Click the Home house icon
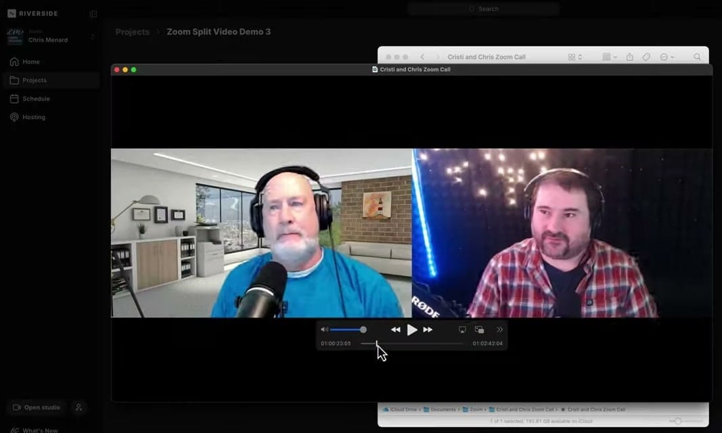Screen dimensions: 722x433 click(x=14, y=62)
